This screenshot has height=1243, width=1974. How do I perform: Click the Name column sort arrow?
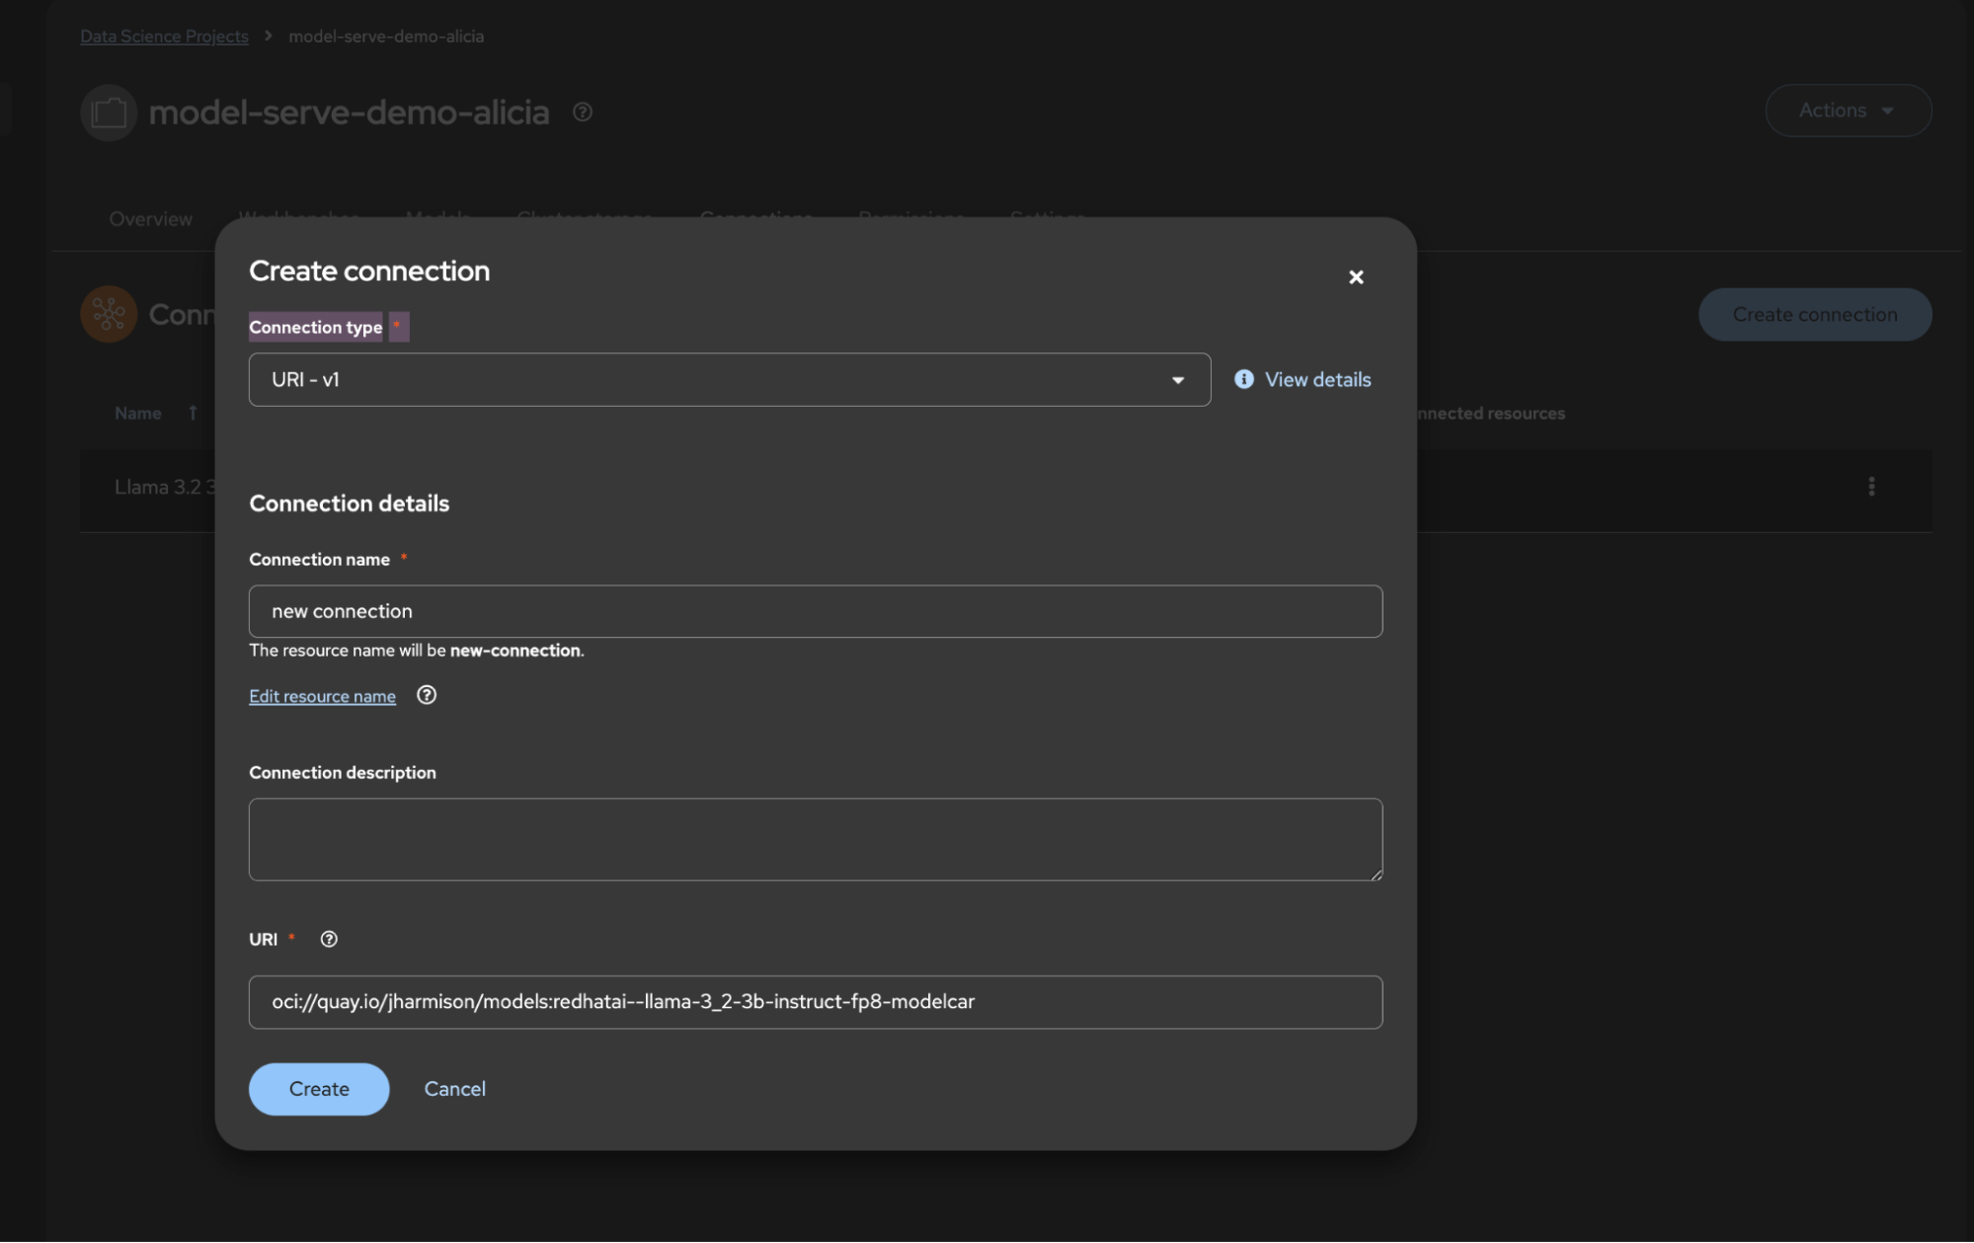[194, 413]
